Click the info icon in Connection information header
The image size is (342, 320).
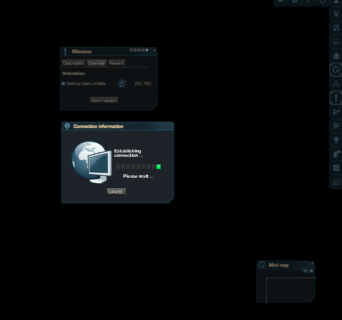pos(67,126)
